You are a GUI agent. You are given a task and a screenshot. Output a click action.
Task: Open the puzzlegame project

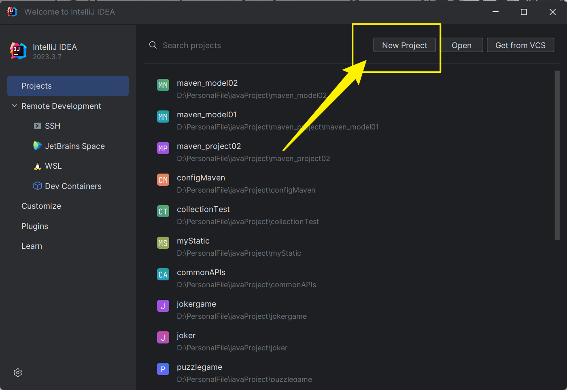pyautogui.click(x=200, y=367)
